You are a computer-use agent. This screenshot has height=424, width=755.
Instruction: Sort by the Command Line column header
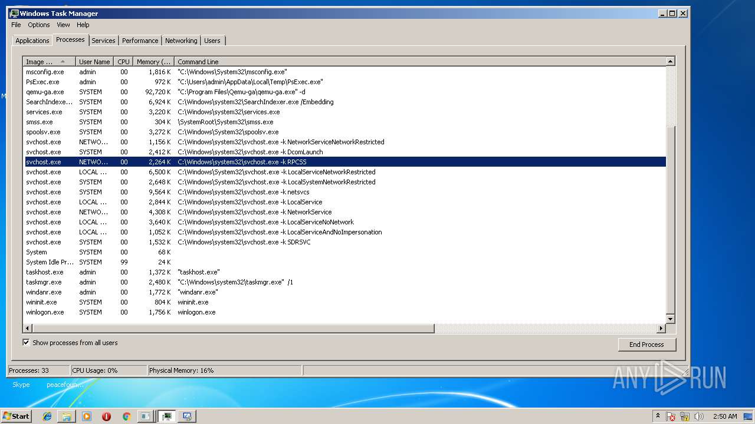(x=420, y=61)
